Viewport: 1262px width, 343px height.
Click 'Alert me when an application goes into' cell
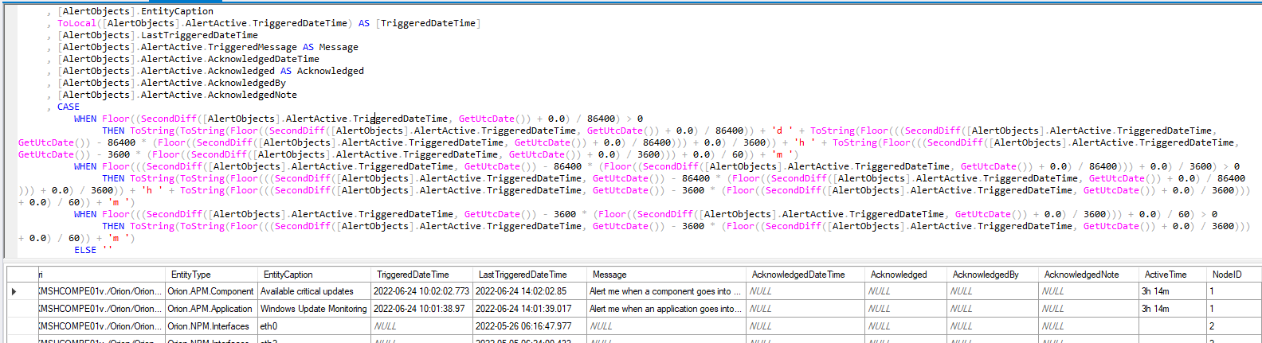click(666, 309)
